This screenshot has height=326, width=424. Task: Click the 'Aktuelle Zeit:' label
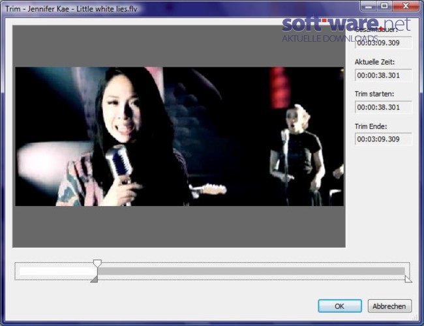(374, 62)
